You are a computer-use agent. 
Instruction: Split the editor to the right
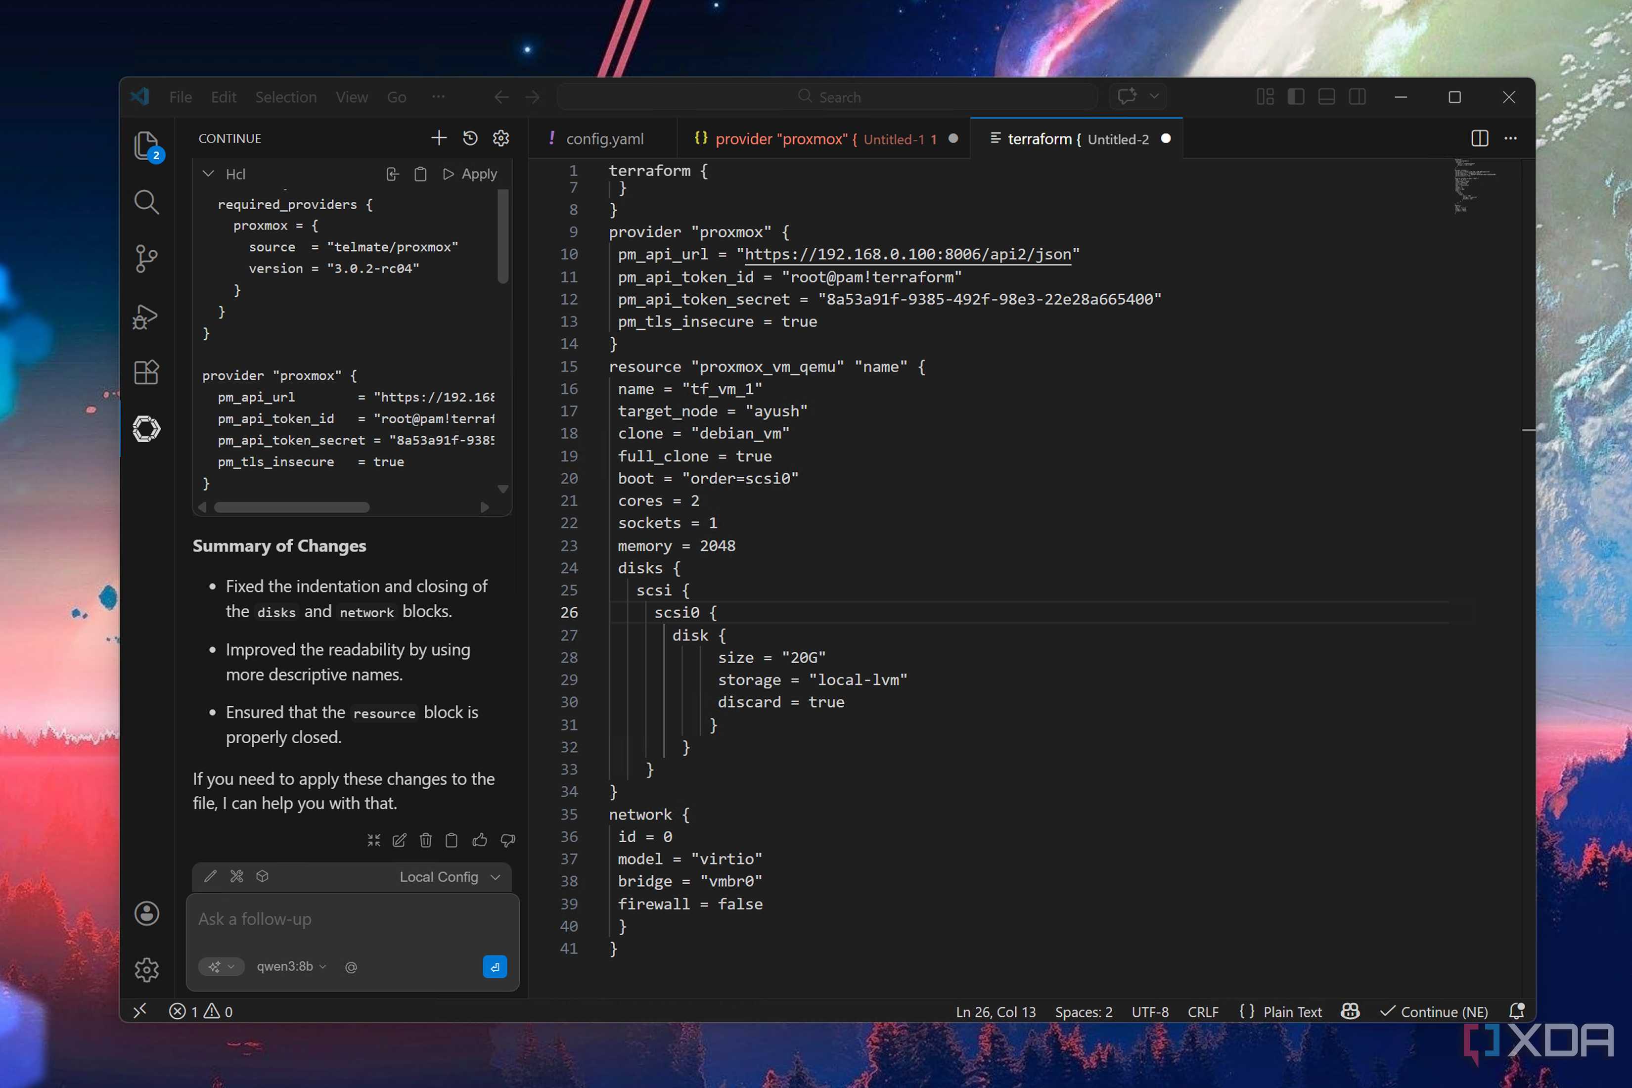(x=1479, y=138)
